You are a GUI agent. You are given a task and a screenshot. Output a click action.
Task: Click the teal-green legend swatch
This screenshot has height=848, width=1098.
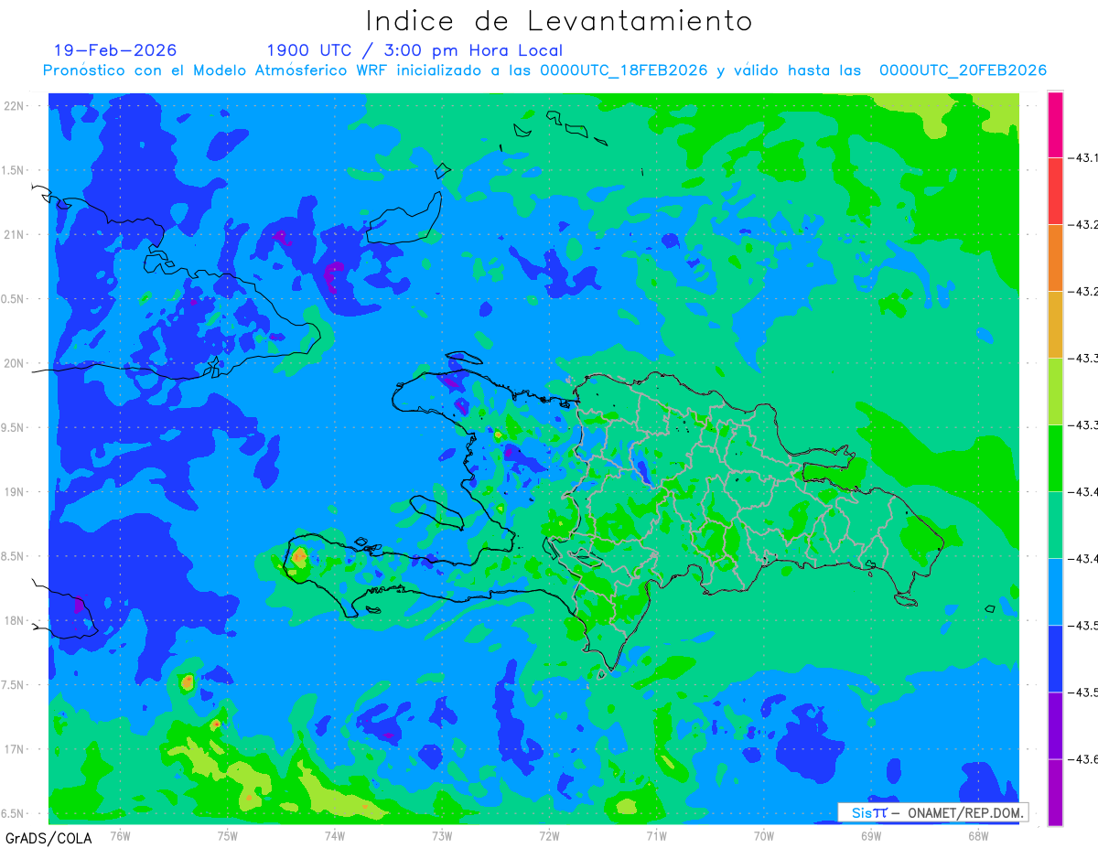click(1055, 525)
